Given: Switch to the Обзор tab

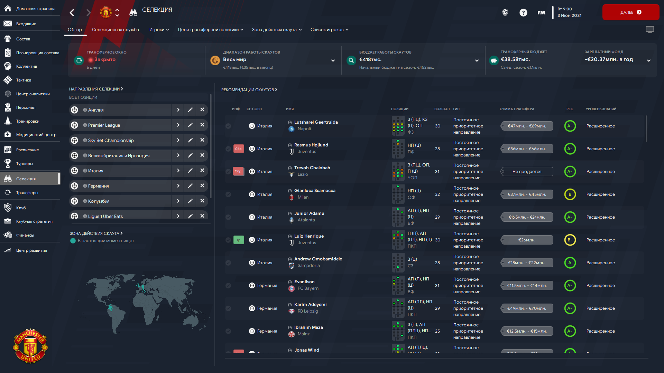Looking at the screenshot, I should (75, 30).
